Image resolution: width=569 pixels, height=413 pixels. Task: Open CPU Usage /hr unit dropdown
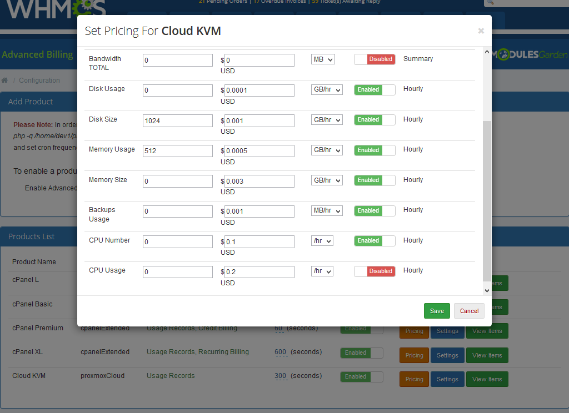(322, 271)
